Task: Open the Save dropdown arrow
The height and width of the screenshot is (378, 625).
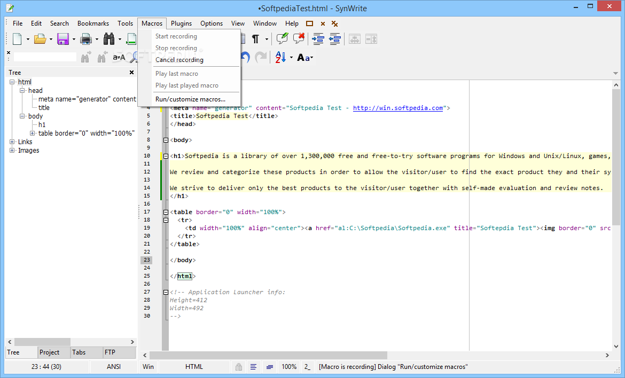Action: [x=74, y=40]
